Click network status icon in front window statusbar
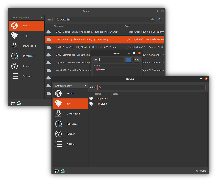This screenshot has width=218, height=183. [57, 171]
